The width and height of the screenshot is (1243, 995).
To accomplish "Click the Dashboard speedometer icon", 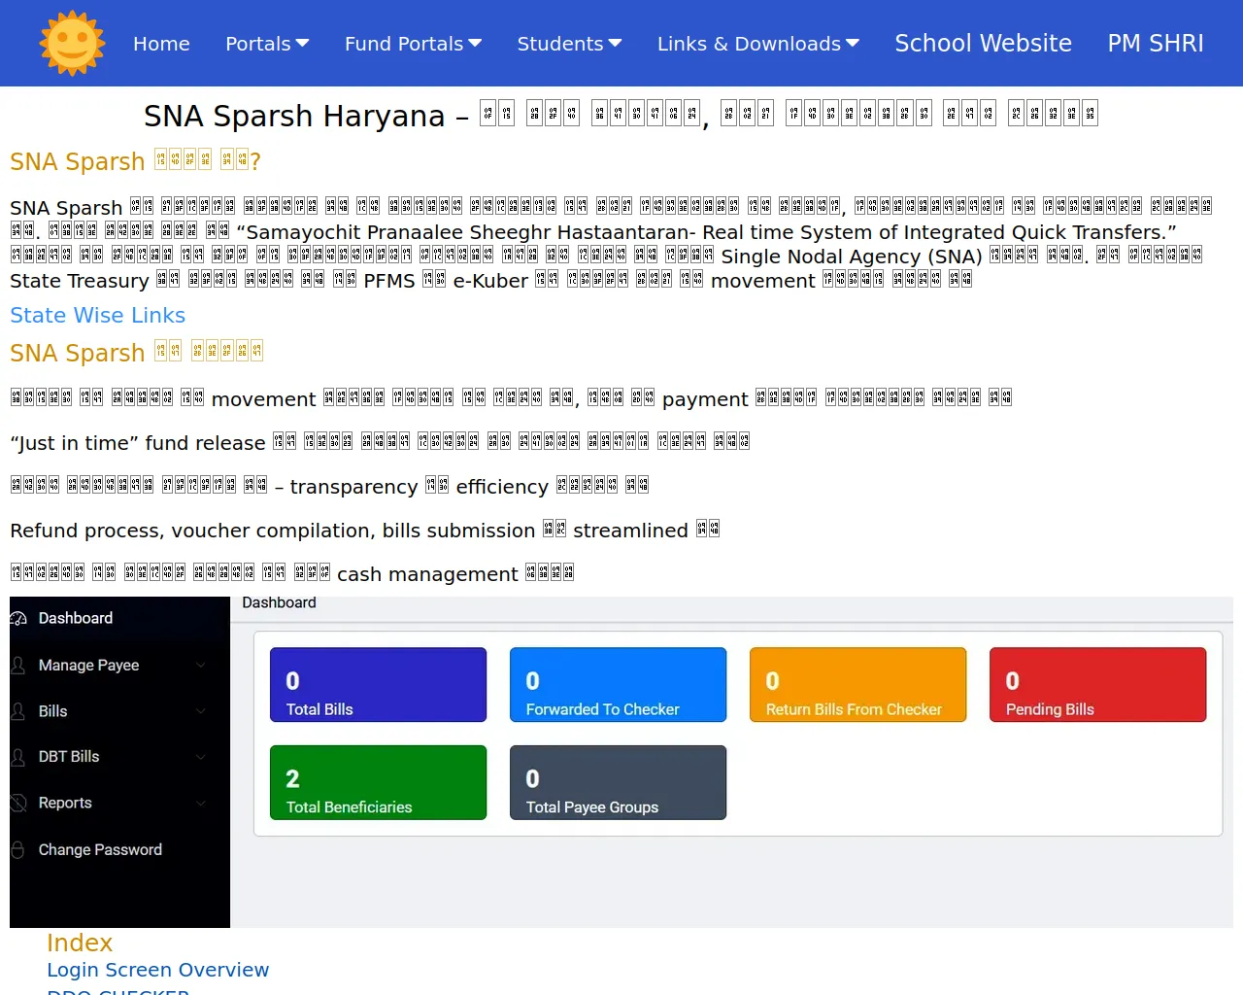I will tap(18, 619).
